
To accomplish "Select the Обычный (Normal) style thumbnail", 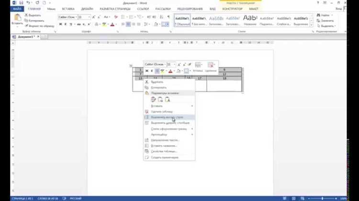I will [182, 21].
